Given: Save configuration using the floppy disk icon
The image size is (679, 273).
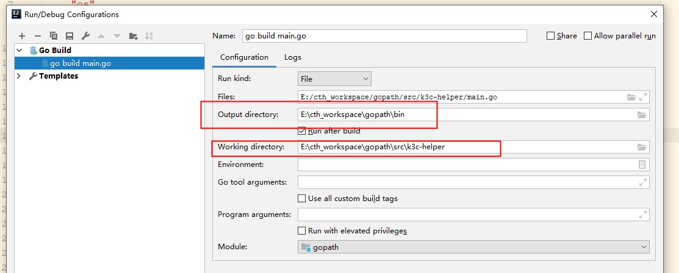Looking at the screenshot, I should pyautogui.click(x=70, y=36).
